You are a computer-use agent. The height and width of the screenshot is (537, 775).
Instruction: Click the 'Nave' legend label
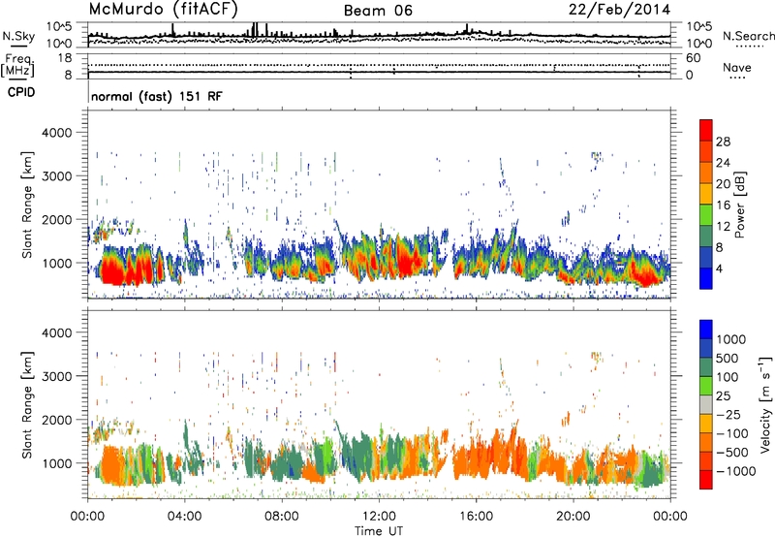click(x=737, y=67)
